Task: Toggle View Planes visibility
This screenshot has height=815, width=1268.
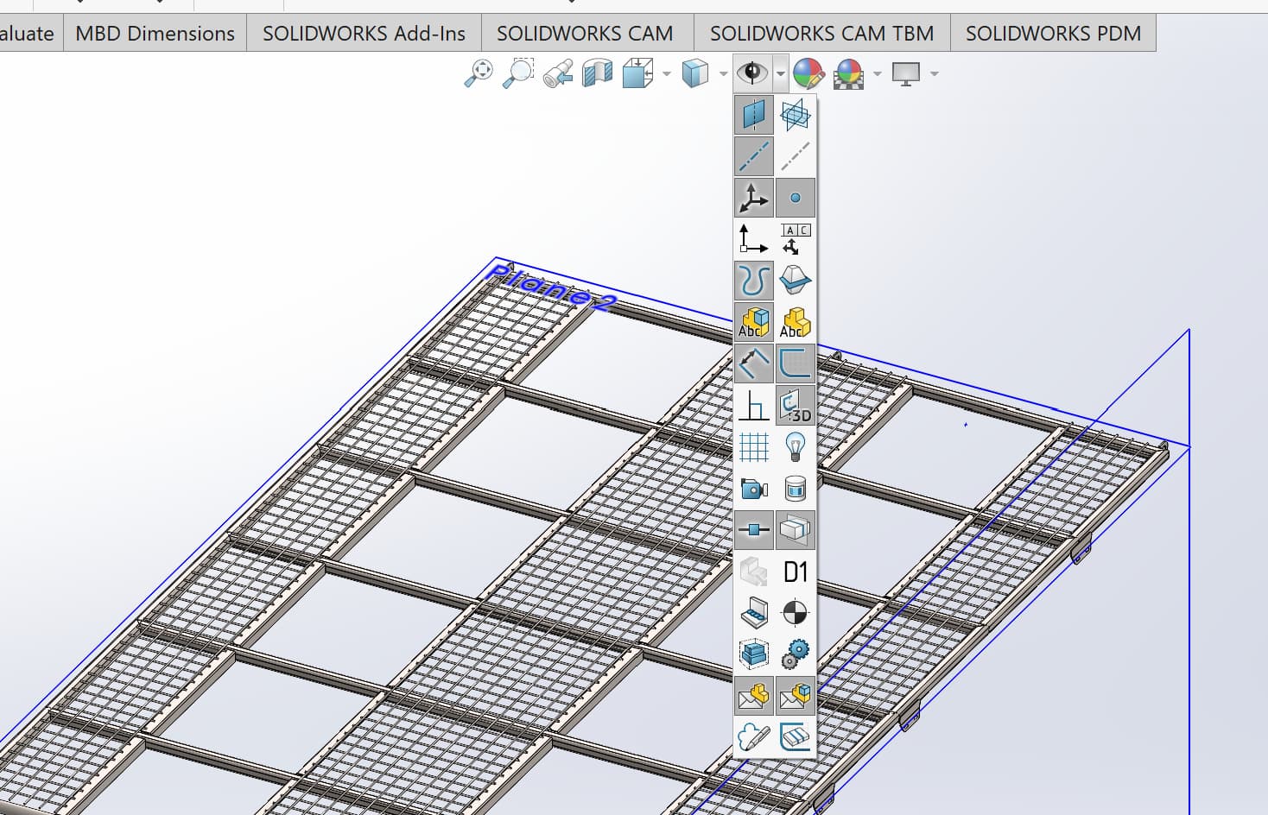Action: (x=753, y=114)
